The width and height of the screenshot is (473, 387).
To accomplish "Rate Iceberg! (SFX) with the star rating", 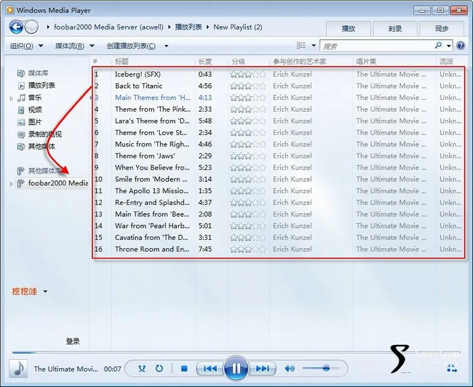I will click(248, 74).
